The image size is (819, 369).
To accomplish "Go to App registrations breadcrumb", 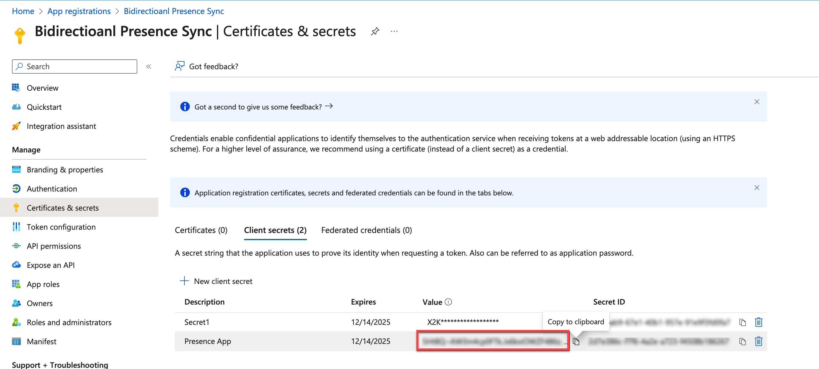I will [79, 11].
